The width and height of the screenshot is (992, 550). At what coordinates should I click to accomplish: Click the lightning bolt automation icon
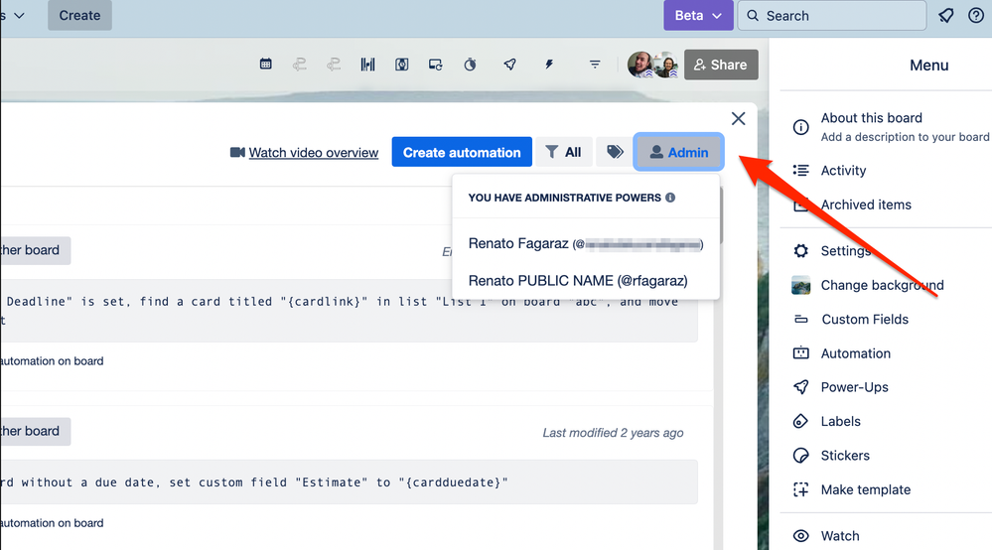click(549, 64)
